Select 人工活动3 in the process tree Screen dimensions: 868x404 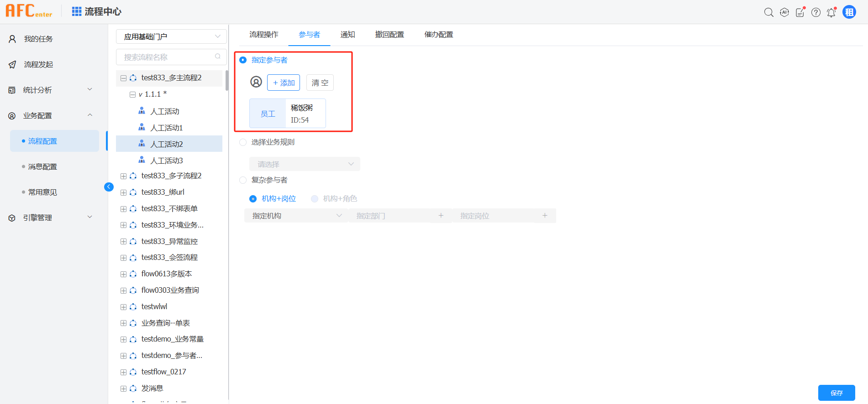166,161
